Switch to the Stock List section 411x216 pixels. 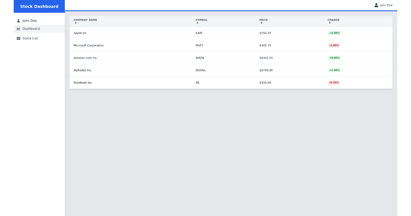point(31,38)
